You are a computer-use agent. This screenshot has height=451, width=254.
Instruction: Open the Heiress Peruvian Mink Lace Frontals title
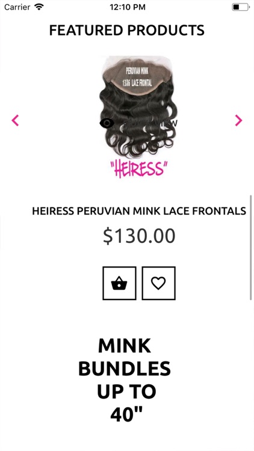[139, 211]
